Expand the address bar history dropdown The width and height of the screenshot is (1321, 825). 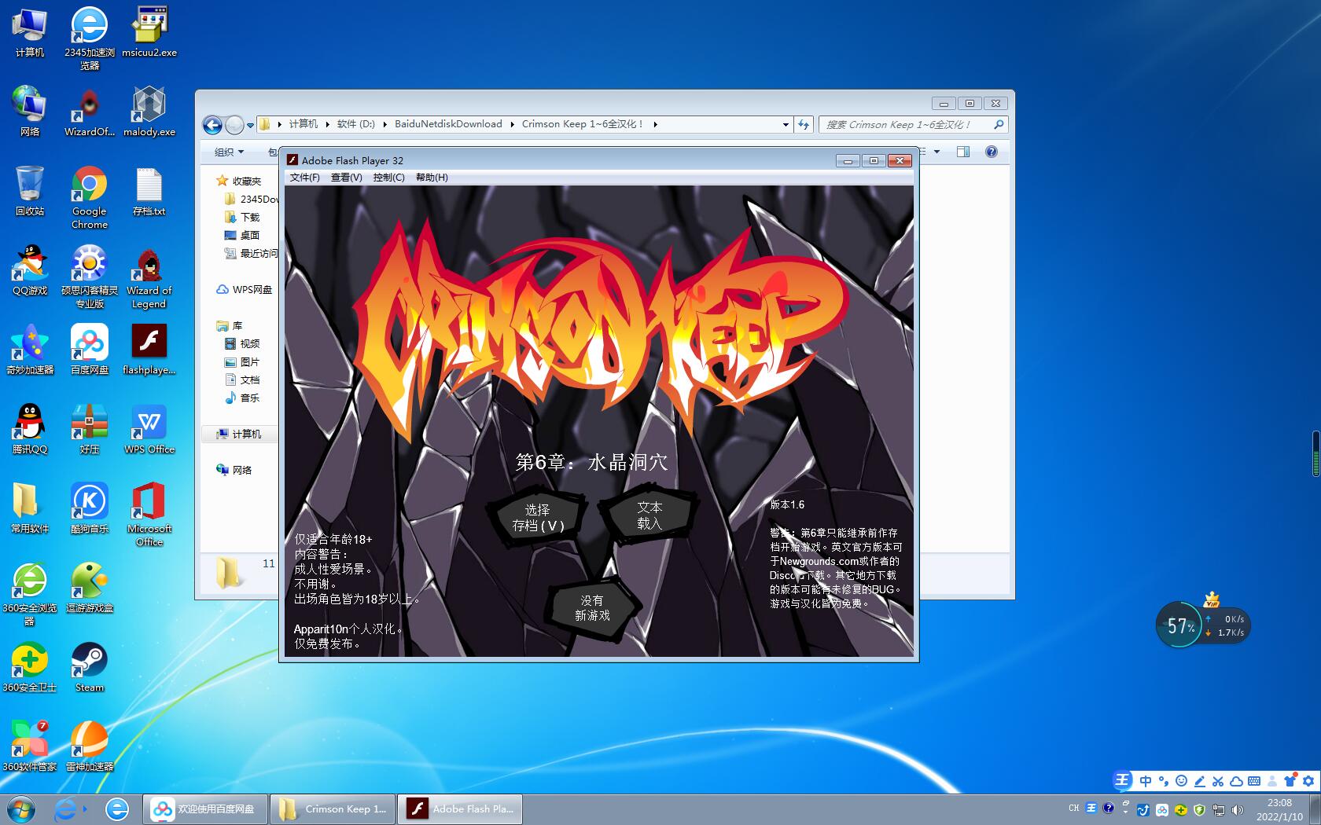[x=785, y=125]
